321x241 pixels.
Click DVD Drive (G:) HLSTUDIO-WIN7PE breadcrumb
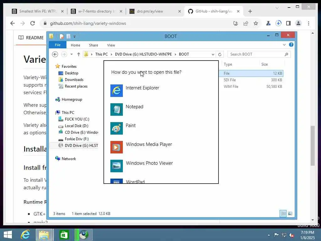[143, 54]
